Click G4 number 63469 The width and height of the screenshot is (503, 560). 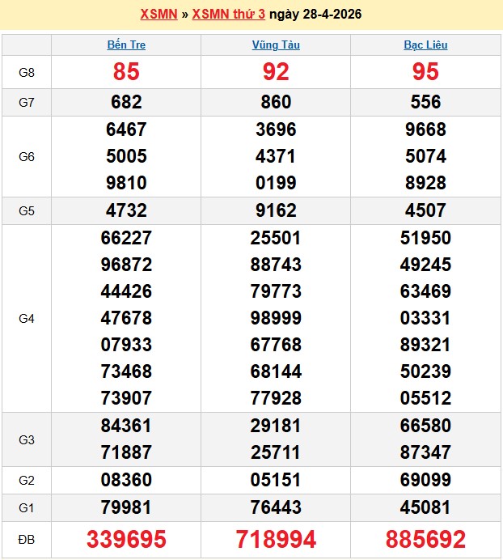click(x=425, y=291)
